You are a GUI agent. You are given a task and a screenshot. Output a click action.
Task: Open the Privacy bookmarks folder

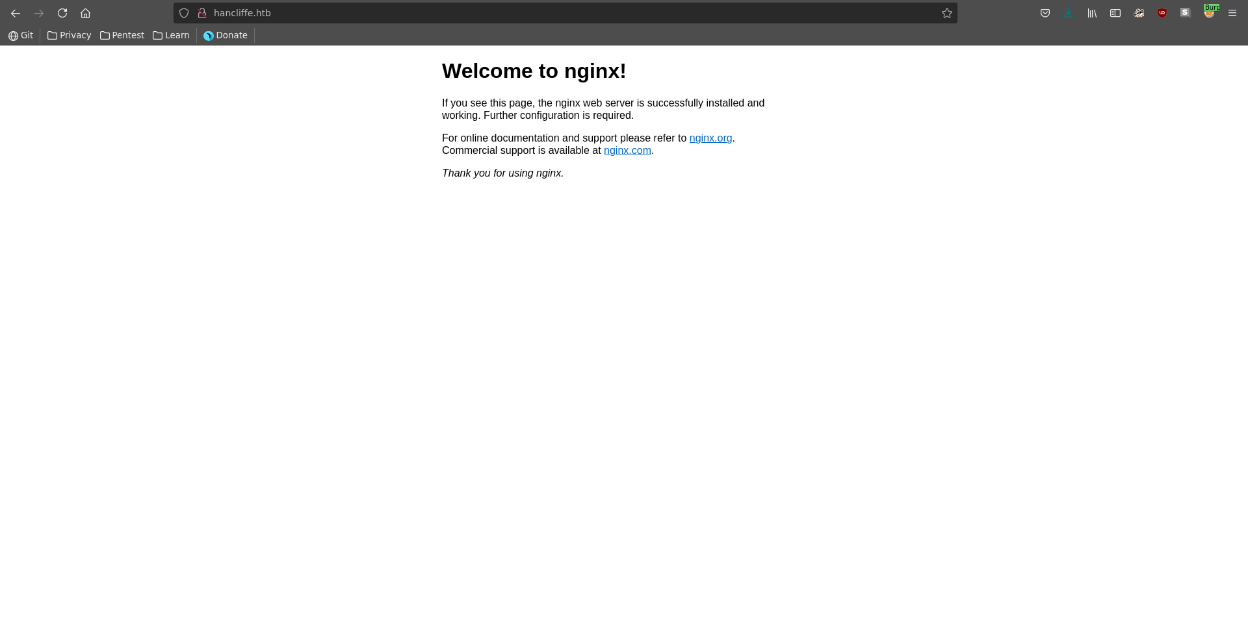tap(69, 35)
